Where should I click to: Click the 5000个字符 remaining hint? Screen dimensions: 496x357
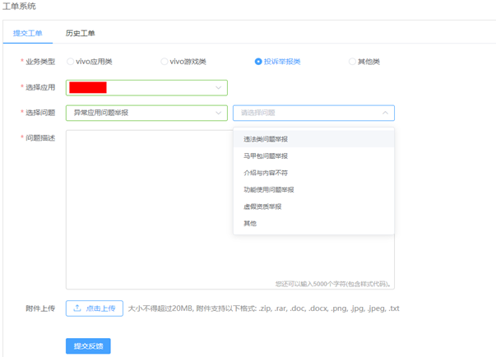(x=333, y=284)
